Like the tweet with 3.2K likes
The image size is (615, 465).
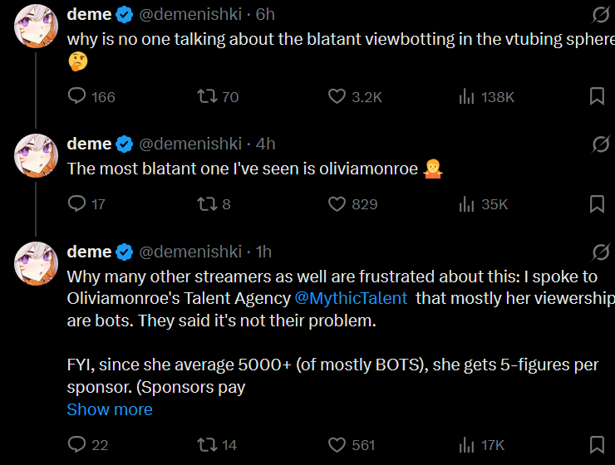tap(337, 97)
